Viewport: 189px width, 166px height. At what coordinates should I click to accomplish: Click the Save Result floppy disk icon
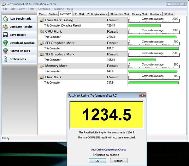[5, 35]
